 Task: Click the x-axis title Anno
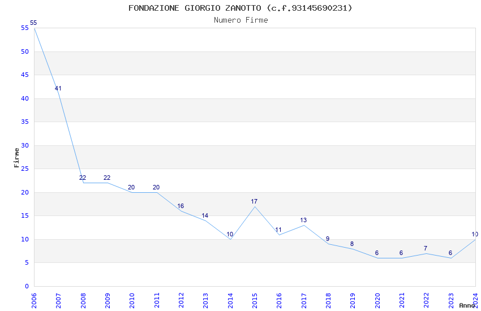pos(467,305)
